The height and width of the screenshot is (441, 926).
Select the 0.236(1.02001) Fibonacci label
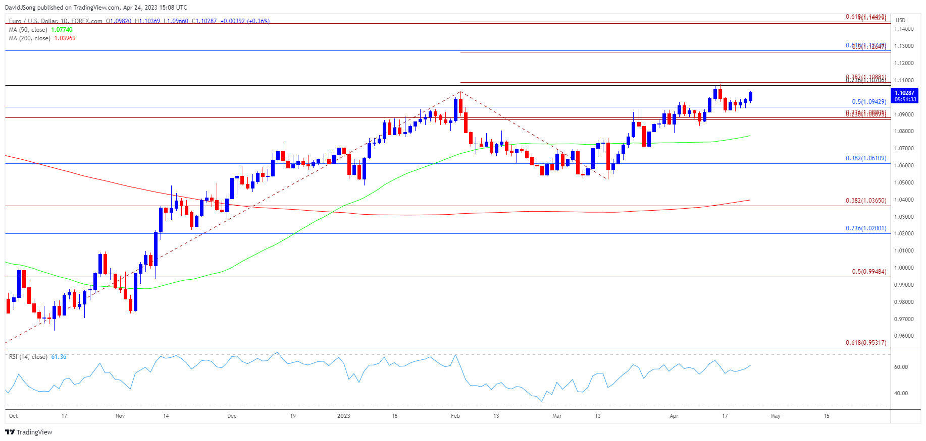(x=866, y=228)
